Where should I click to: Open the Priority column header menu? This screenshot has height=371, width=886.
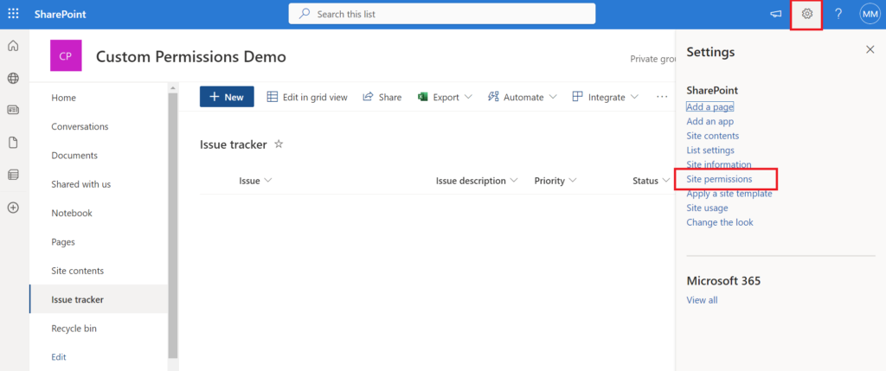[x=555, y=181]
